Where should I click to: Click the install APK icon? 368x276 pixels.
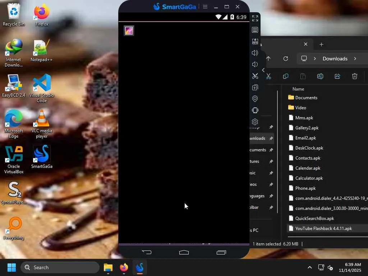255,41
